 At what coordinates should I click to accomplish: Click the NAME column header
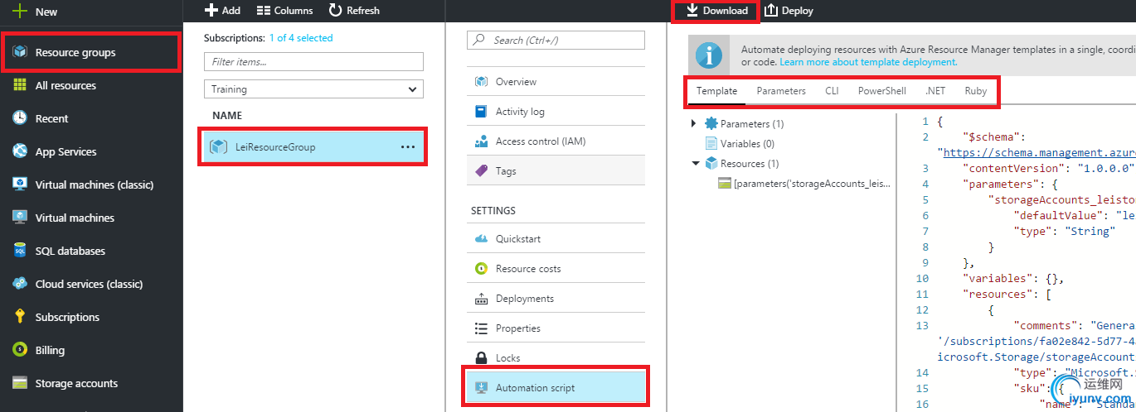pos(227,116)
